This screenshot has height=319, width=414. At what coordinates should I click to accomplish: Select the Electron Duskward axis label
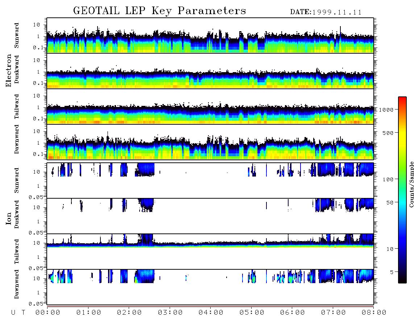coord(17,69)
